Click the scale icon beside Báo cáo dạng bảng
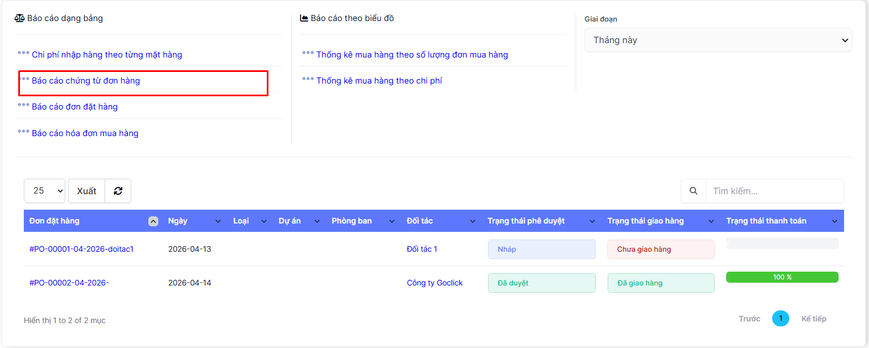The width and height of the screenshot is (869, 348). pyautogui.click(x=19, y=18)
